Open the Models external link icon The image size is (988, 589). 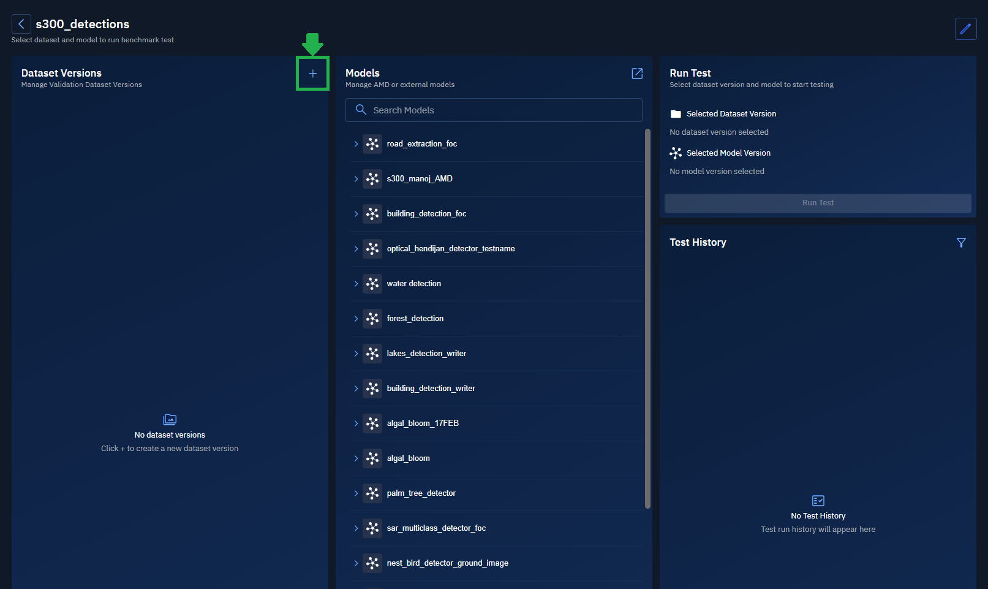pos(637,74)
